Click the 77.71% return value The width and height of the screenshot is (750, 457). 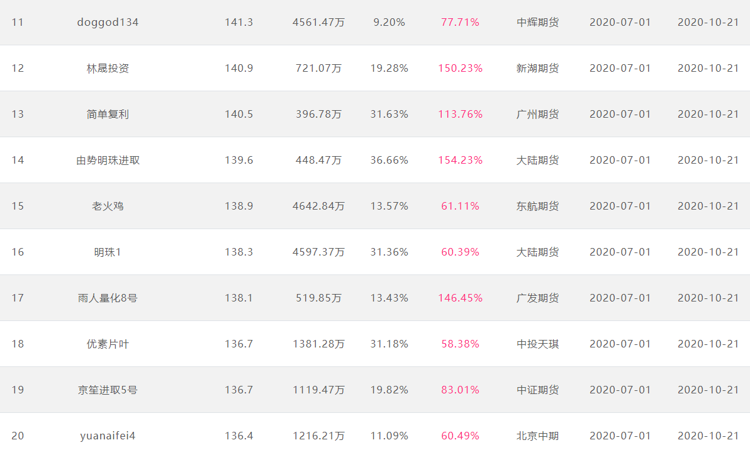click(460, 23)
